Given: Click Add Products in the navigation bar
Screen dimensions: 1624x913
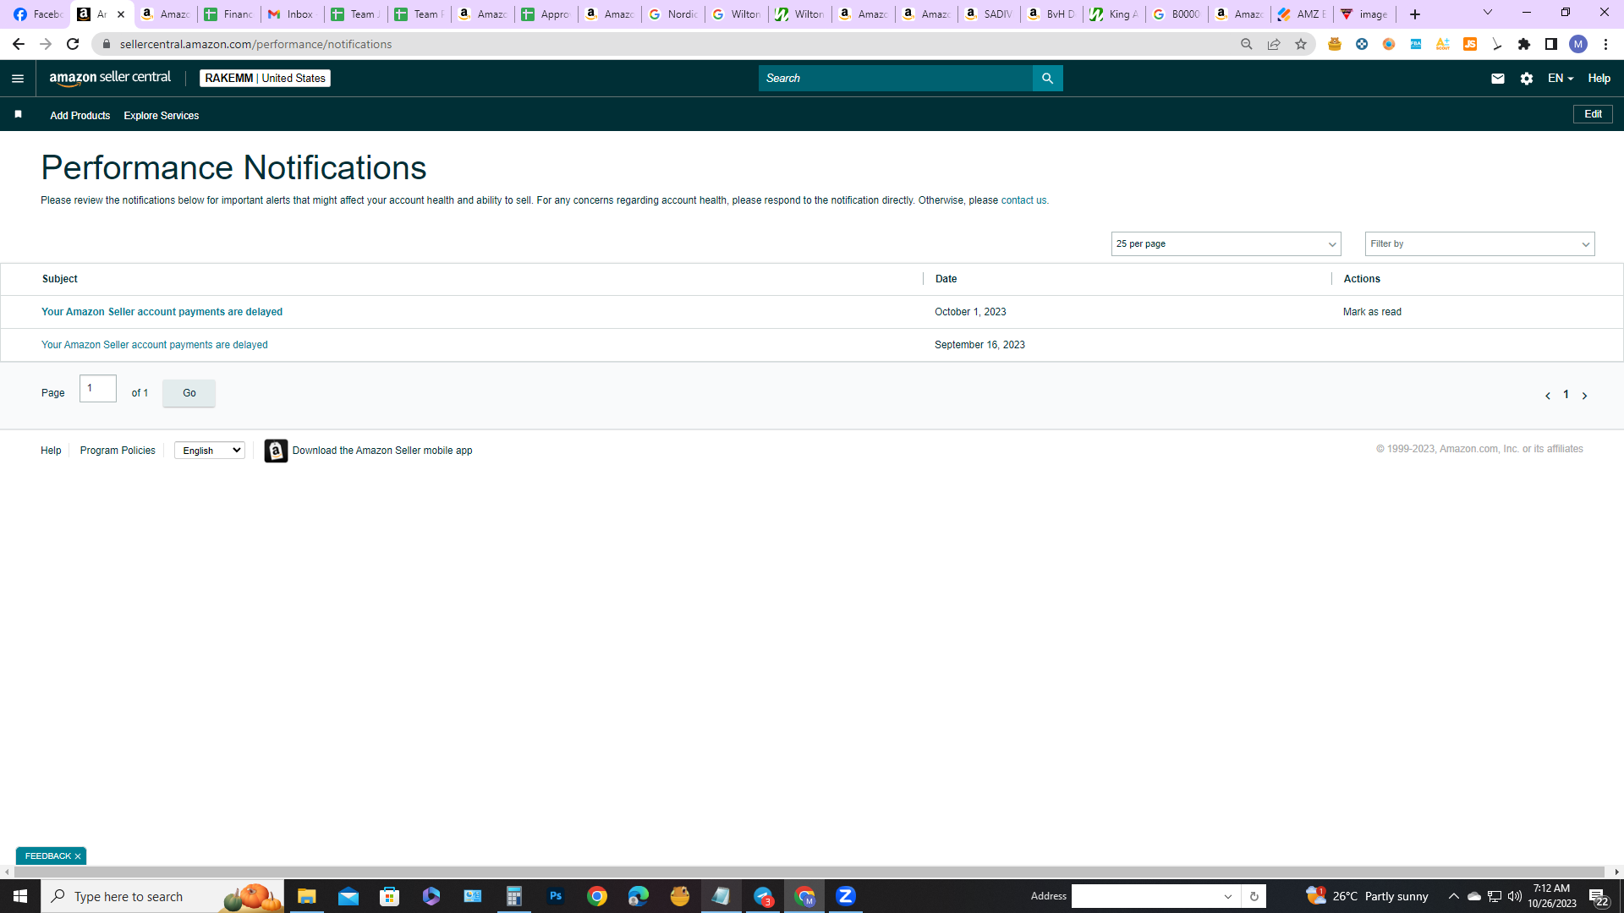Looking at the screenshot, I should point(80,116).
